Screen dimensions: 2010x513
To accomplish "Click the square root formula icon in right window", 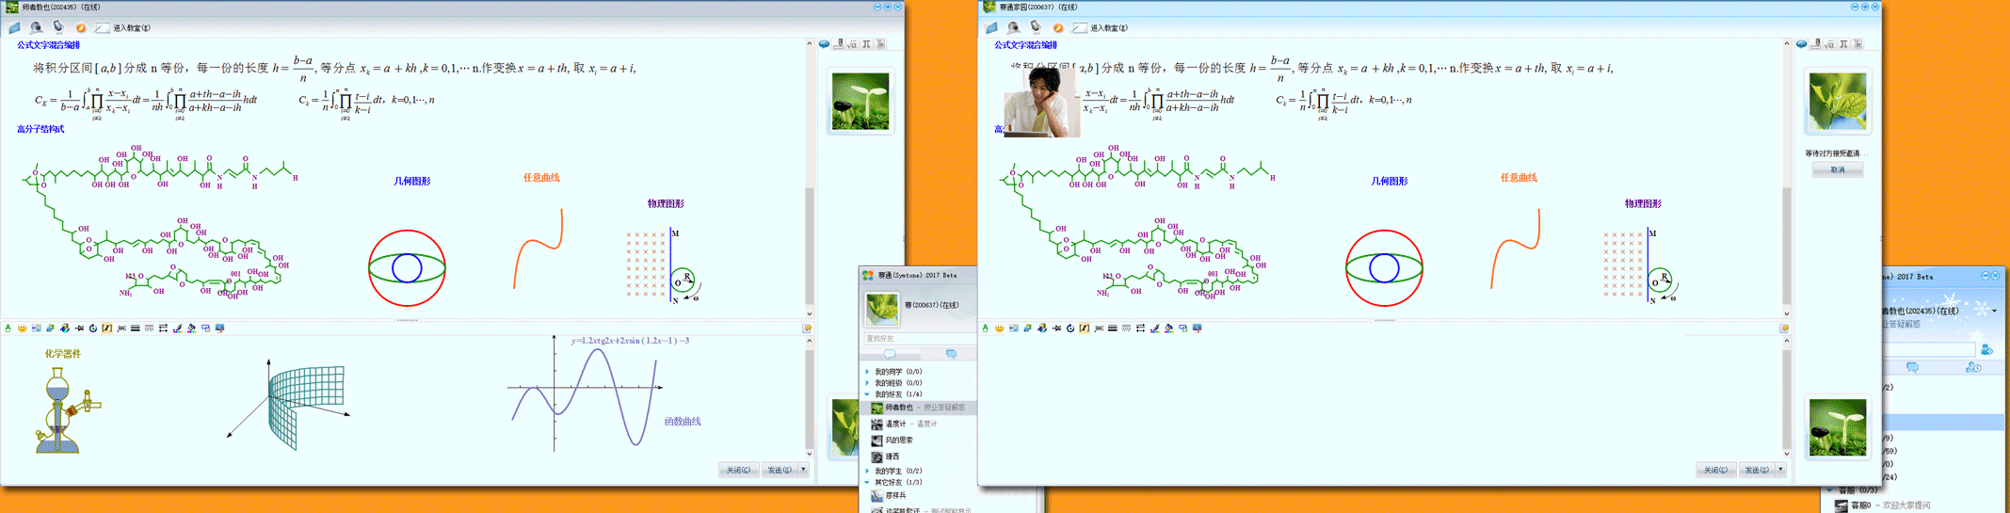I will tap(1829, 44).
